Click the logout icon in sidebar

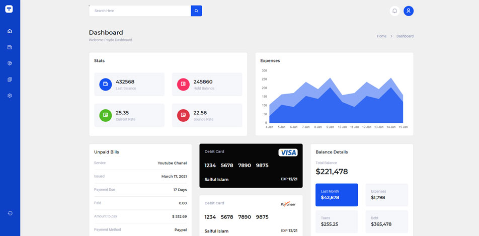coord(10,213)
